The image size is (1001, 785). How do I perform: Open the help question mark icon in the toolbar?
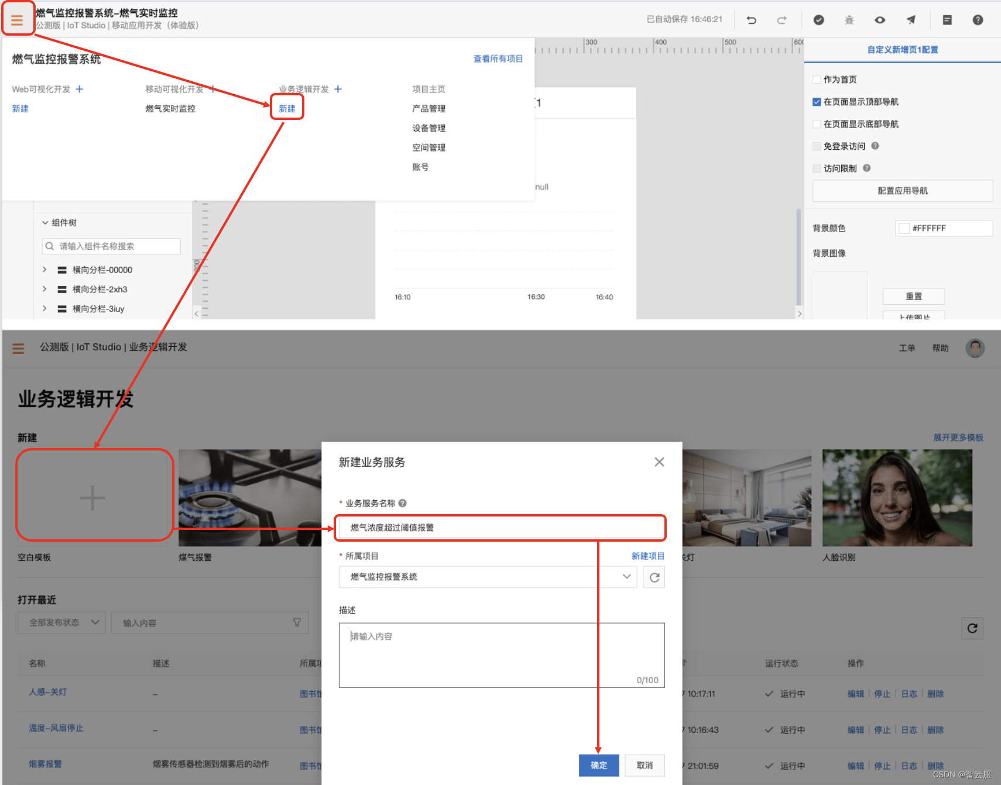pyautogui.click(x=978, y=20)
